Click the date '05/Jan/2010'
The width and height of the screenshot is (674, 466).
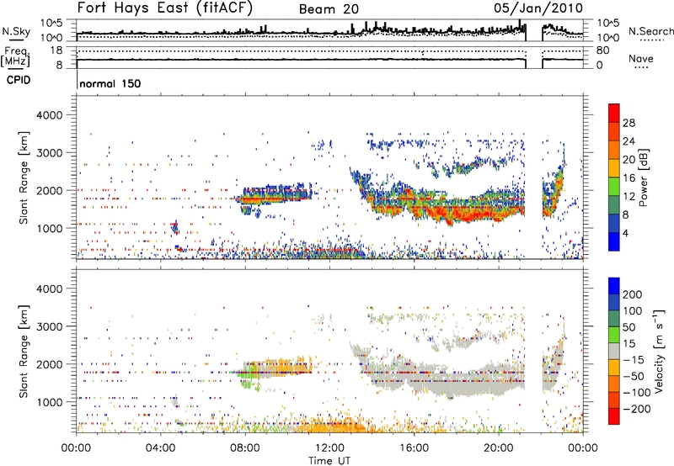point(538,8)
